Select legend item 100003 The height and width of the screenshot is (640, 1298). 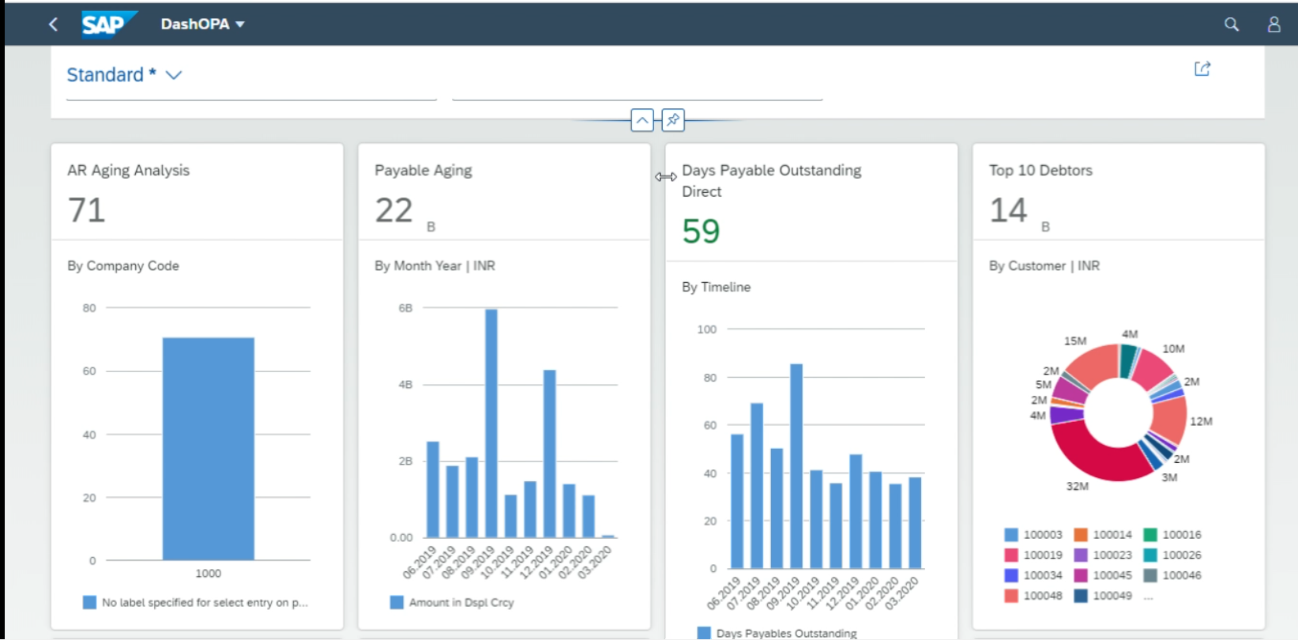point(1033,535)
